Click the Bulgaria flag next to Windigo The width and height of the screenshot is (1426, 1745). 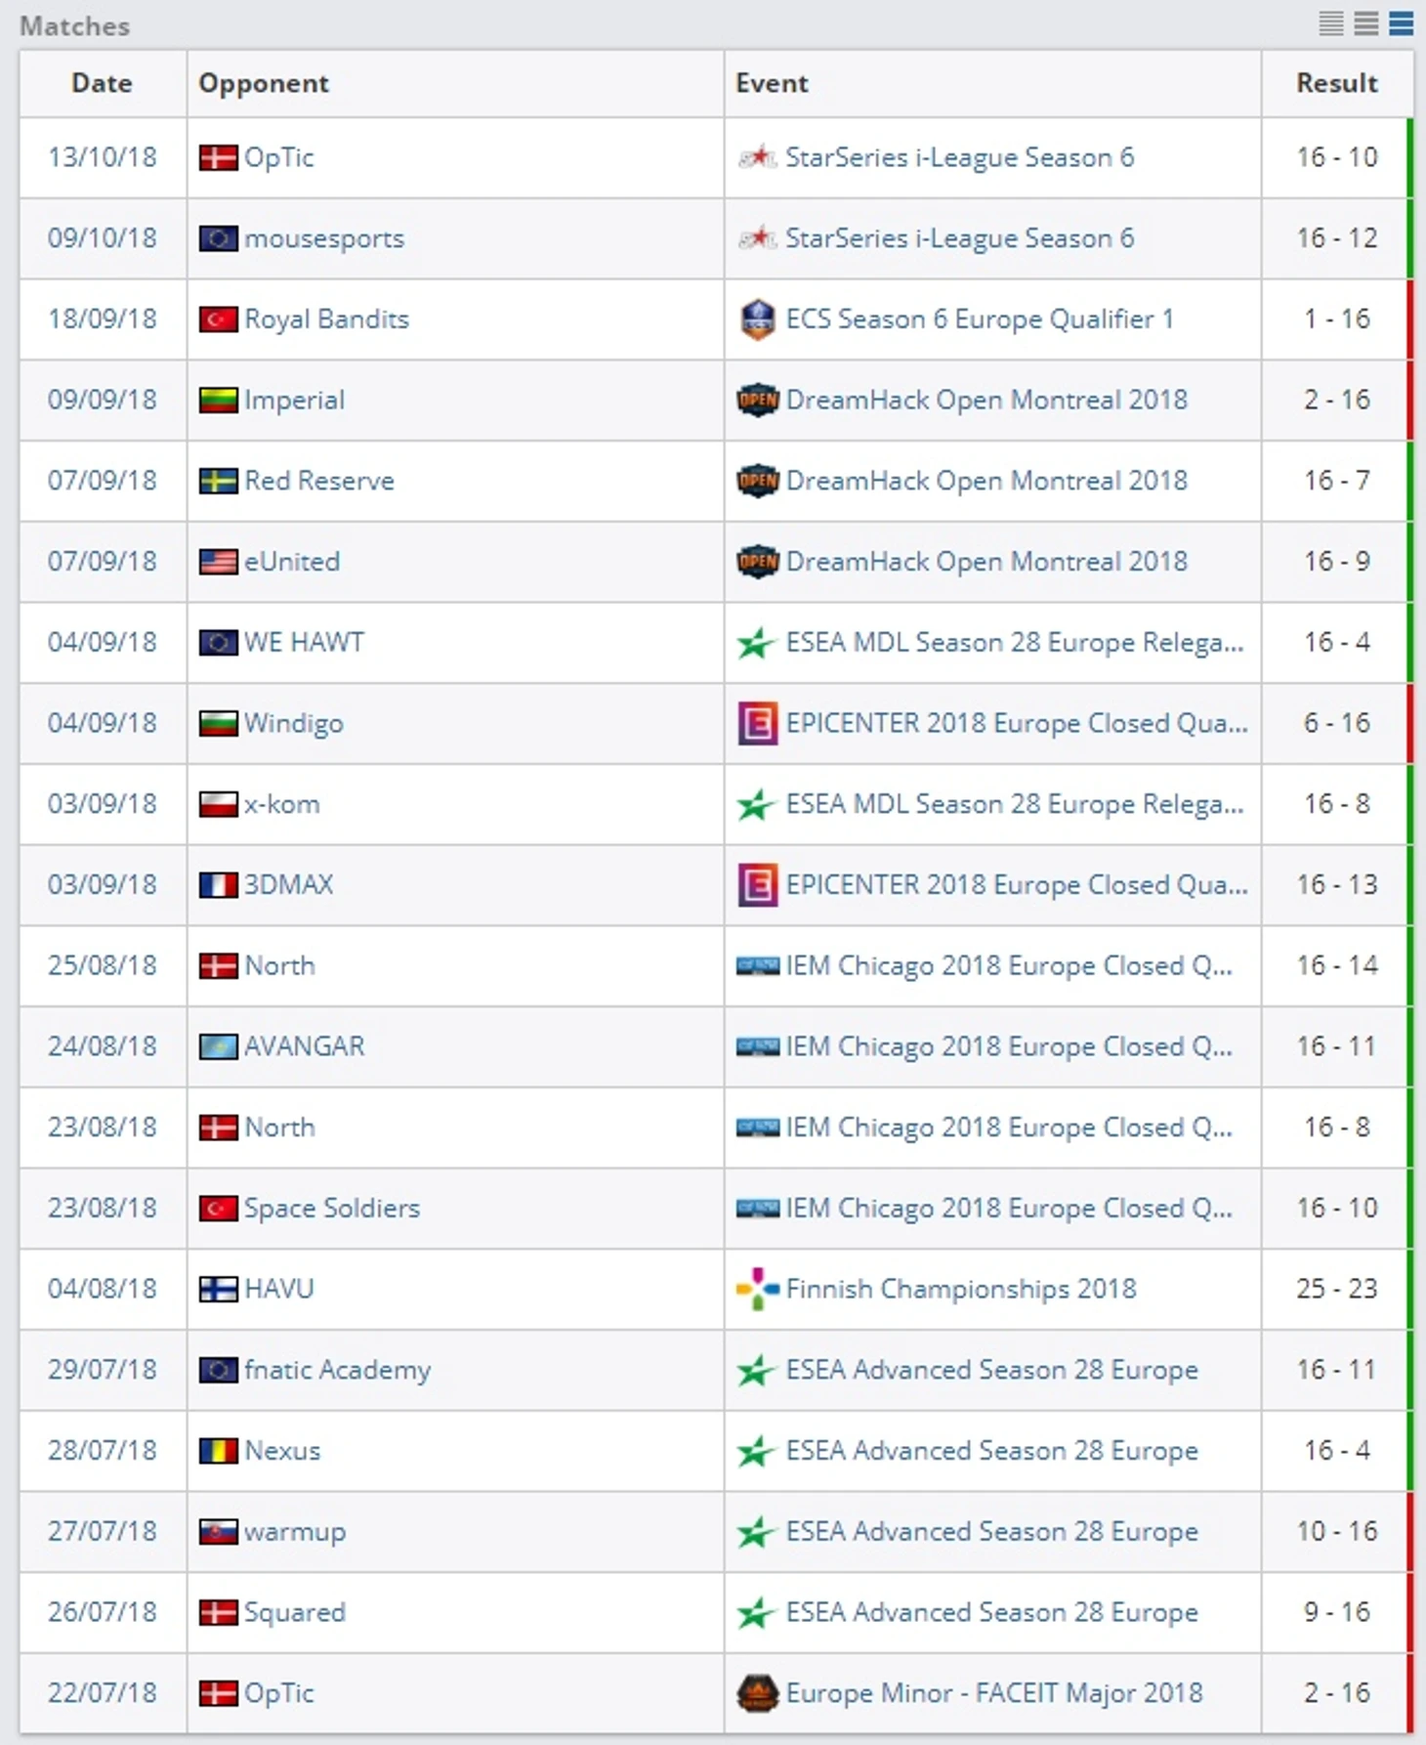[218, 724]
